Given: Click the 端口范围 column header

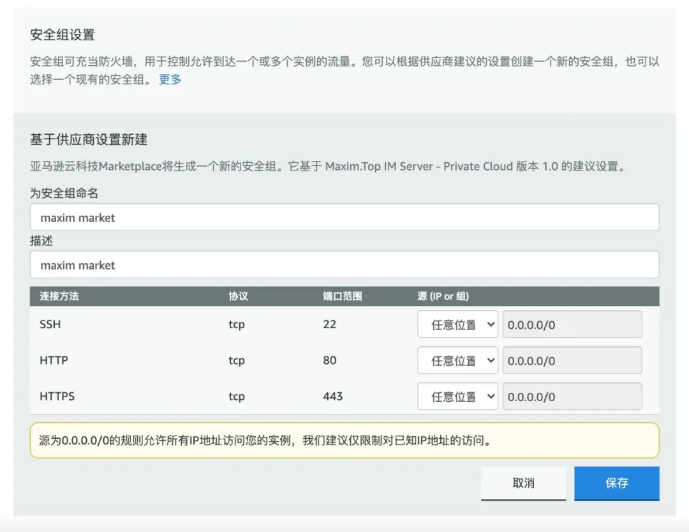Looking at the screenshot, I should point(343,296).
